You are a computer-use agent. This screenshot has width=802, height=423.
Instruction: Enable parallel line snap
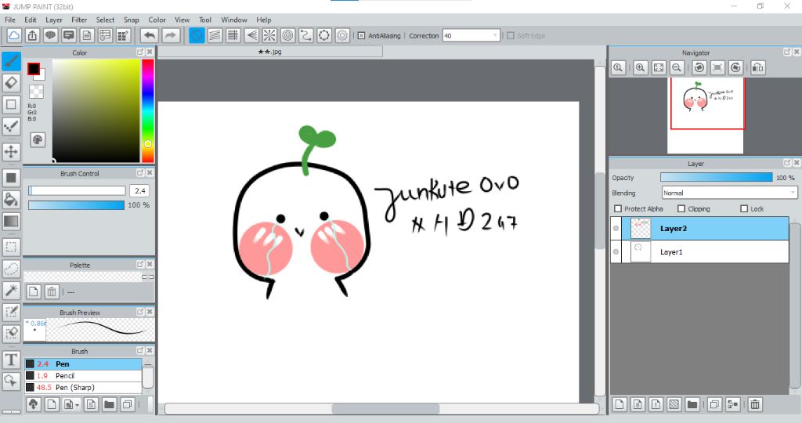pos(215,35)
